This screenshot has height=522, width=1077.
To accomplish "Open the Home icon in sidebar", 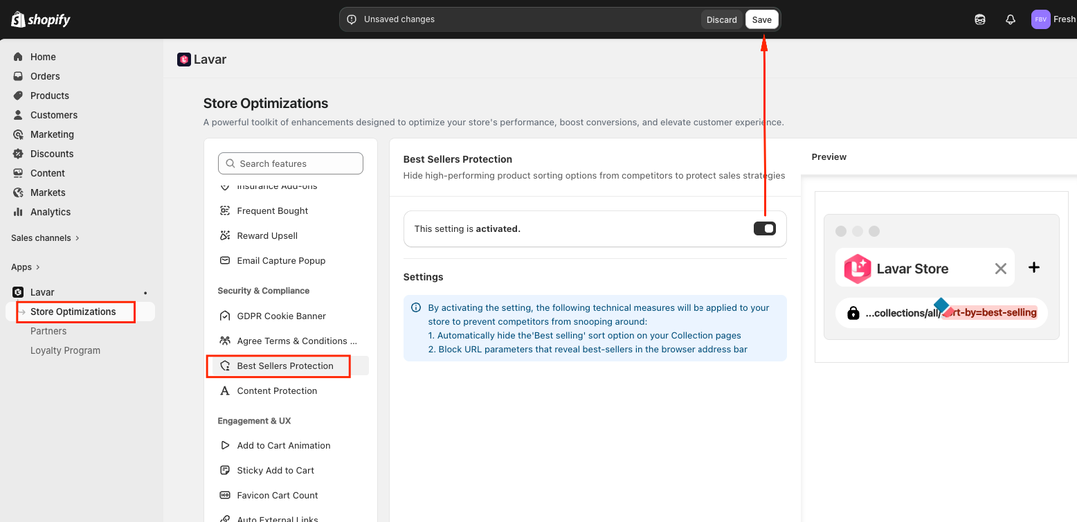I will [x=18, y=57].
